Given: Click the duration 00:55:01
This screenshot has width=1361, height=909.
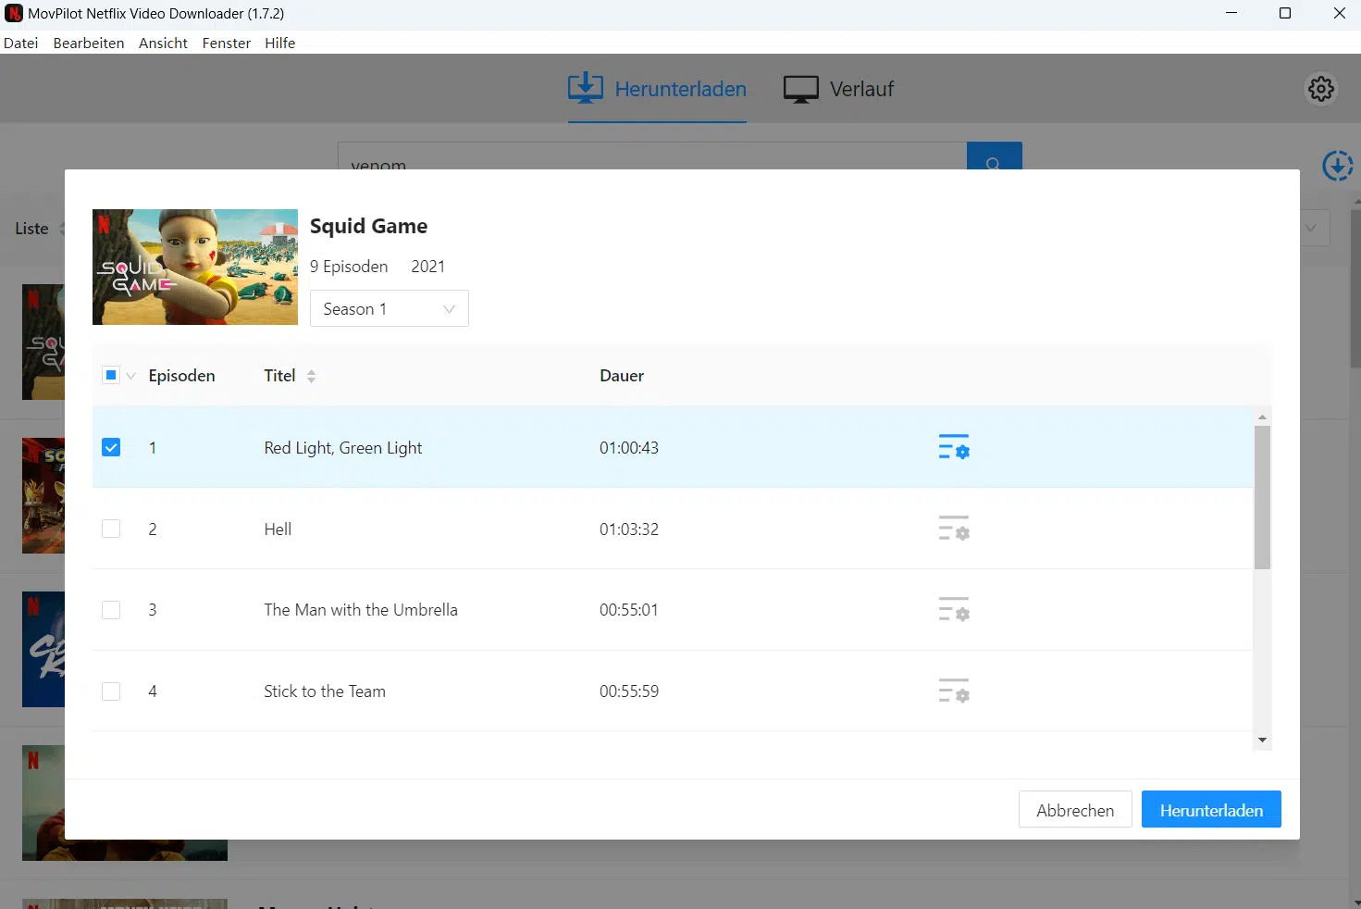Looking at the screenshot, I should [x=629, y=610].
